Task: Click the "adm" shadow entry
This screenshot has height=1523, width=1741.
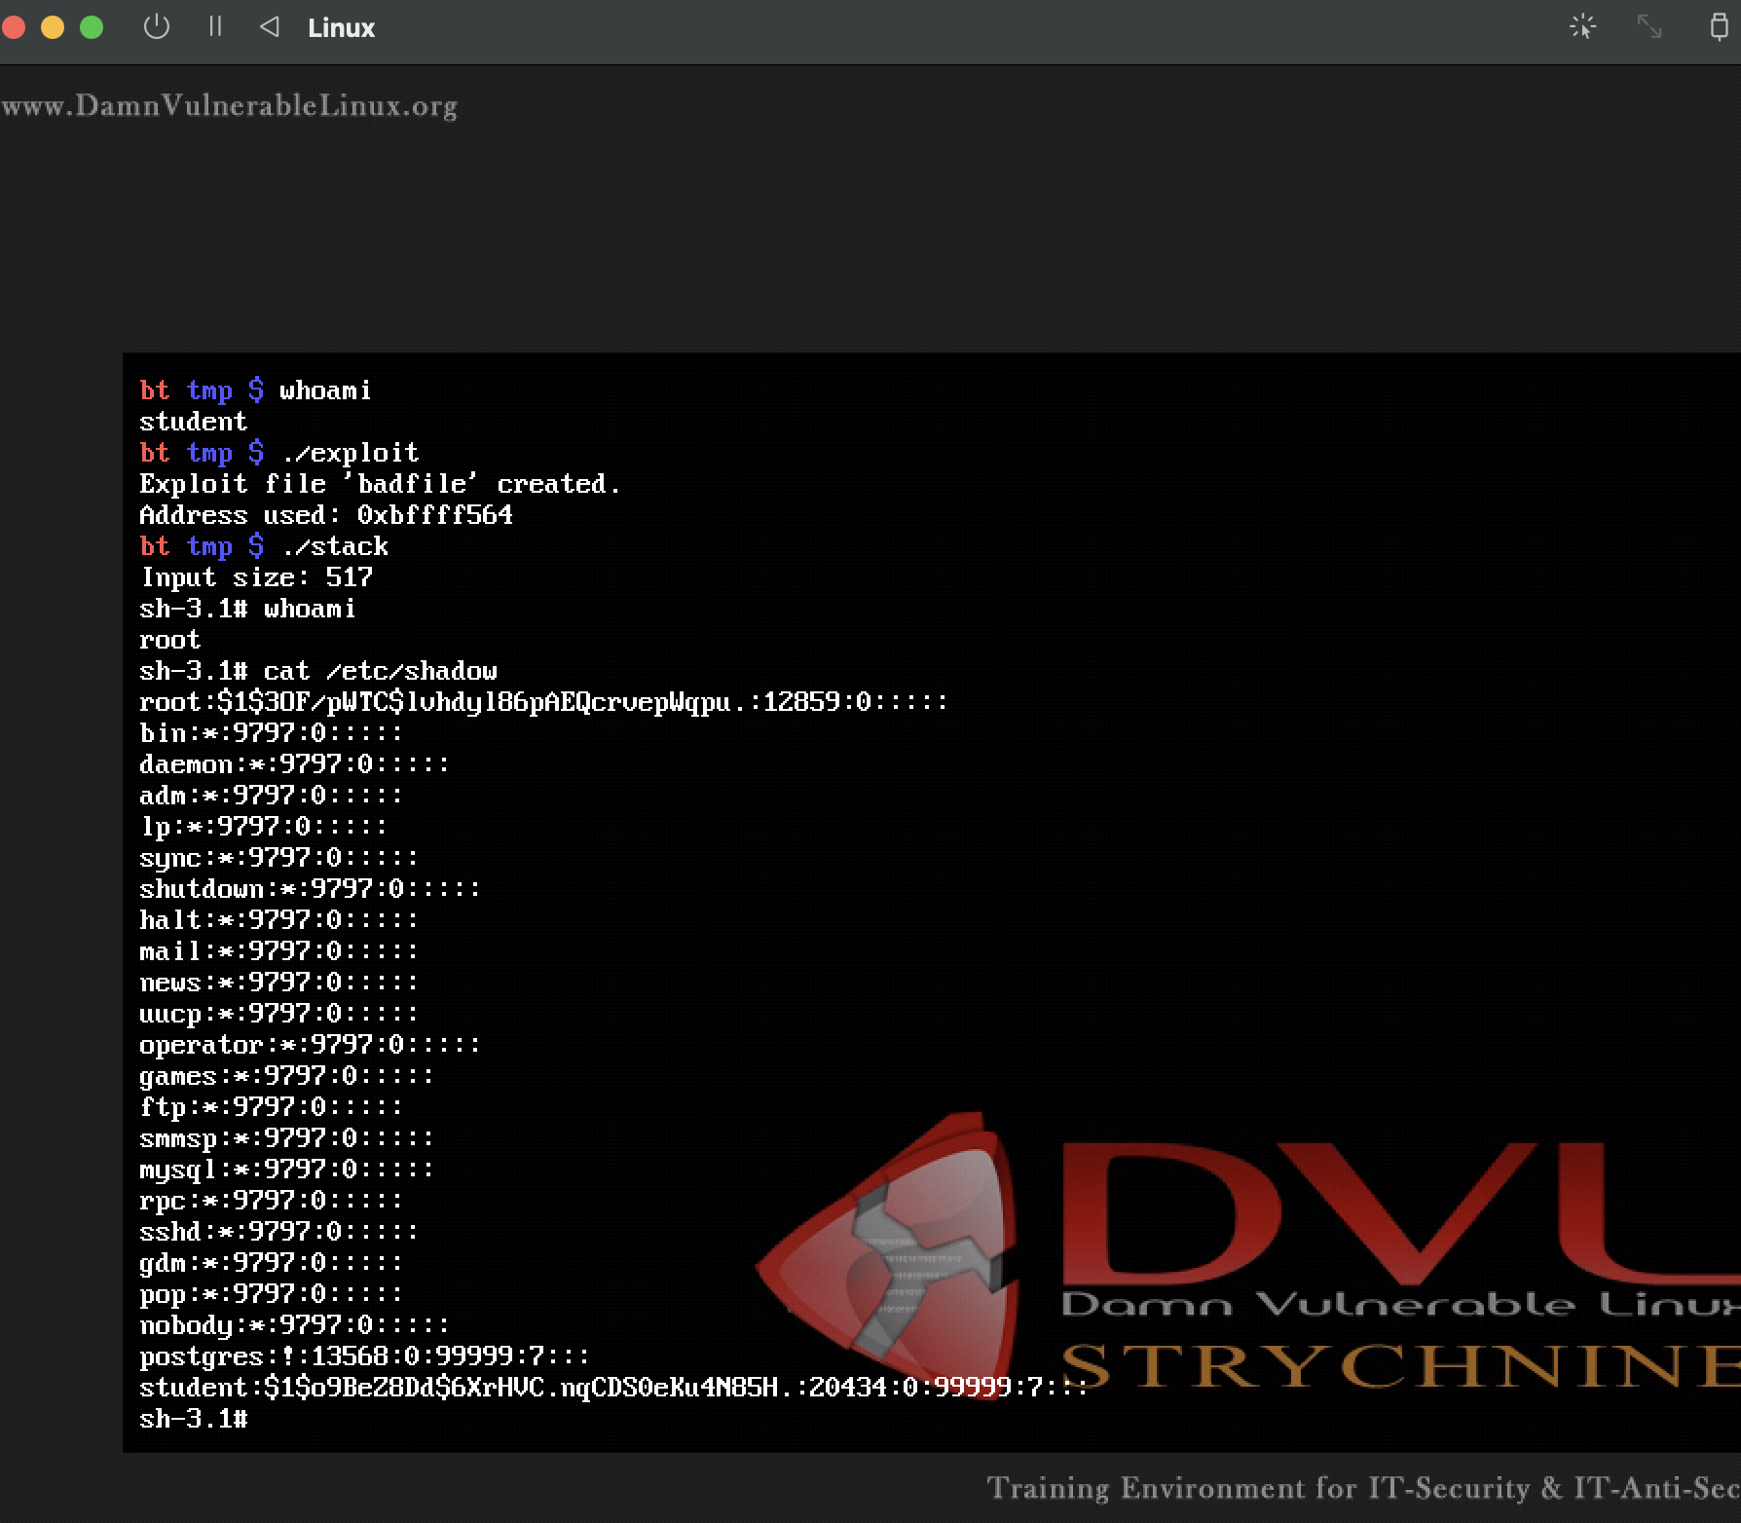Action: tap(271, 796)
